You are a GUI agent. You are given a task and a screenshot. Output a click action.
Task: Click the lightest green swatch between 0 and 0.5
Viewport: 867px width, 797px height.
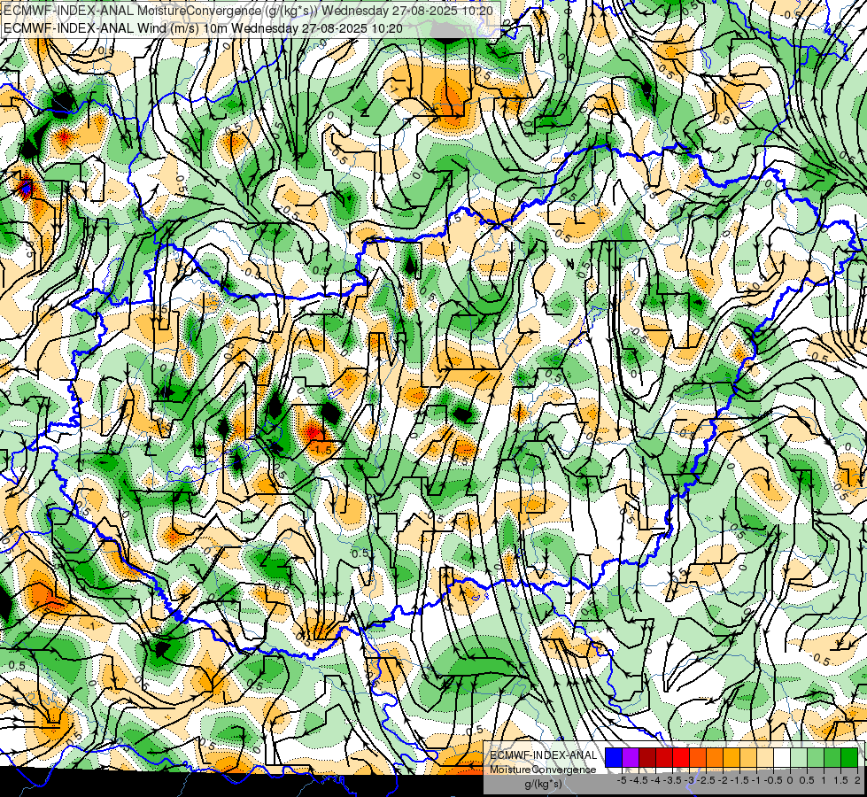pos(799,757)
